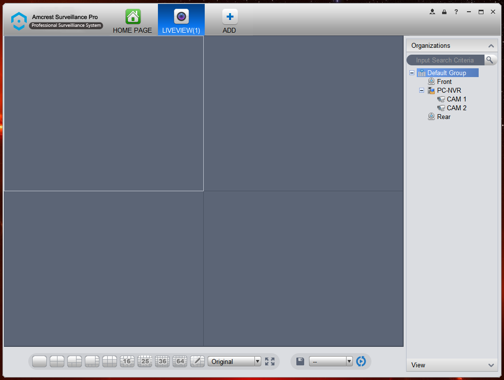Open the Original aspect ratio dropdown
504x380 pixels.
234,361
